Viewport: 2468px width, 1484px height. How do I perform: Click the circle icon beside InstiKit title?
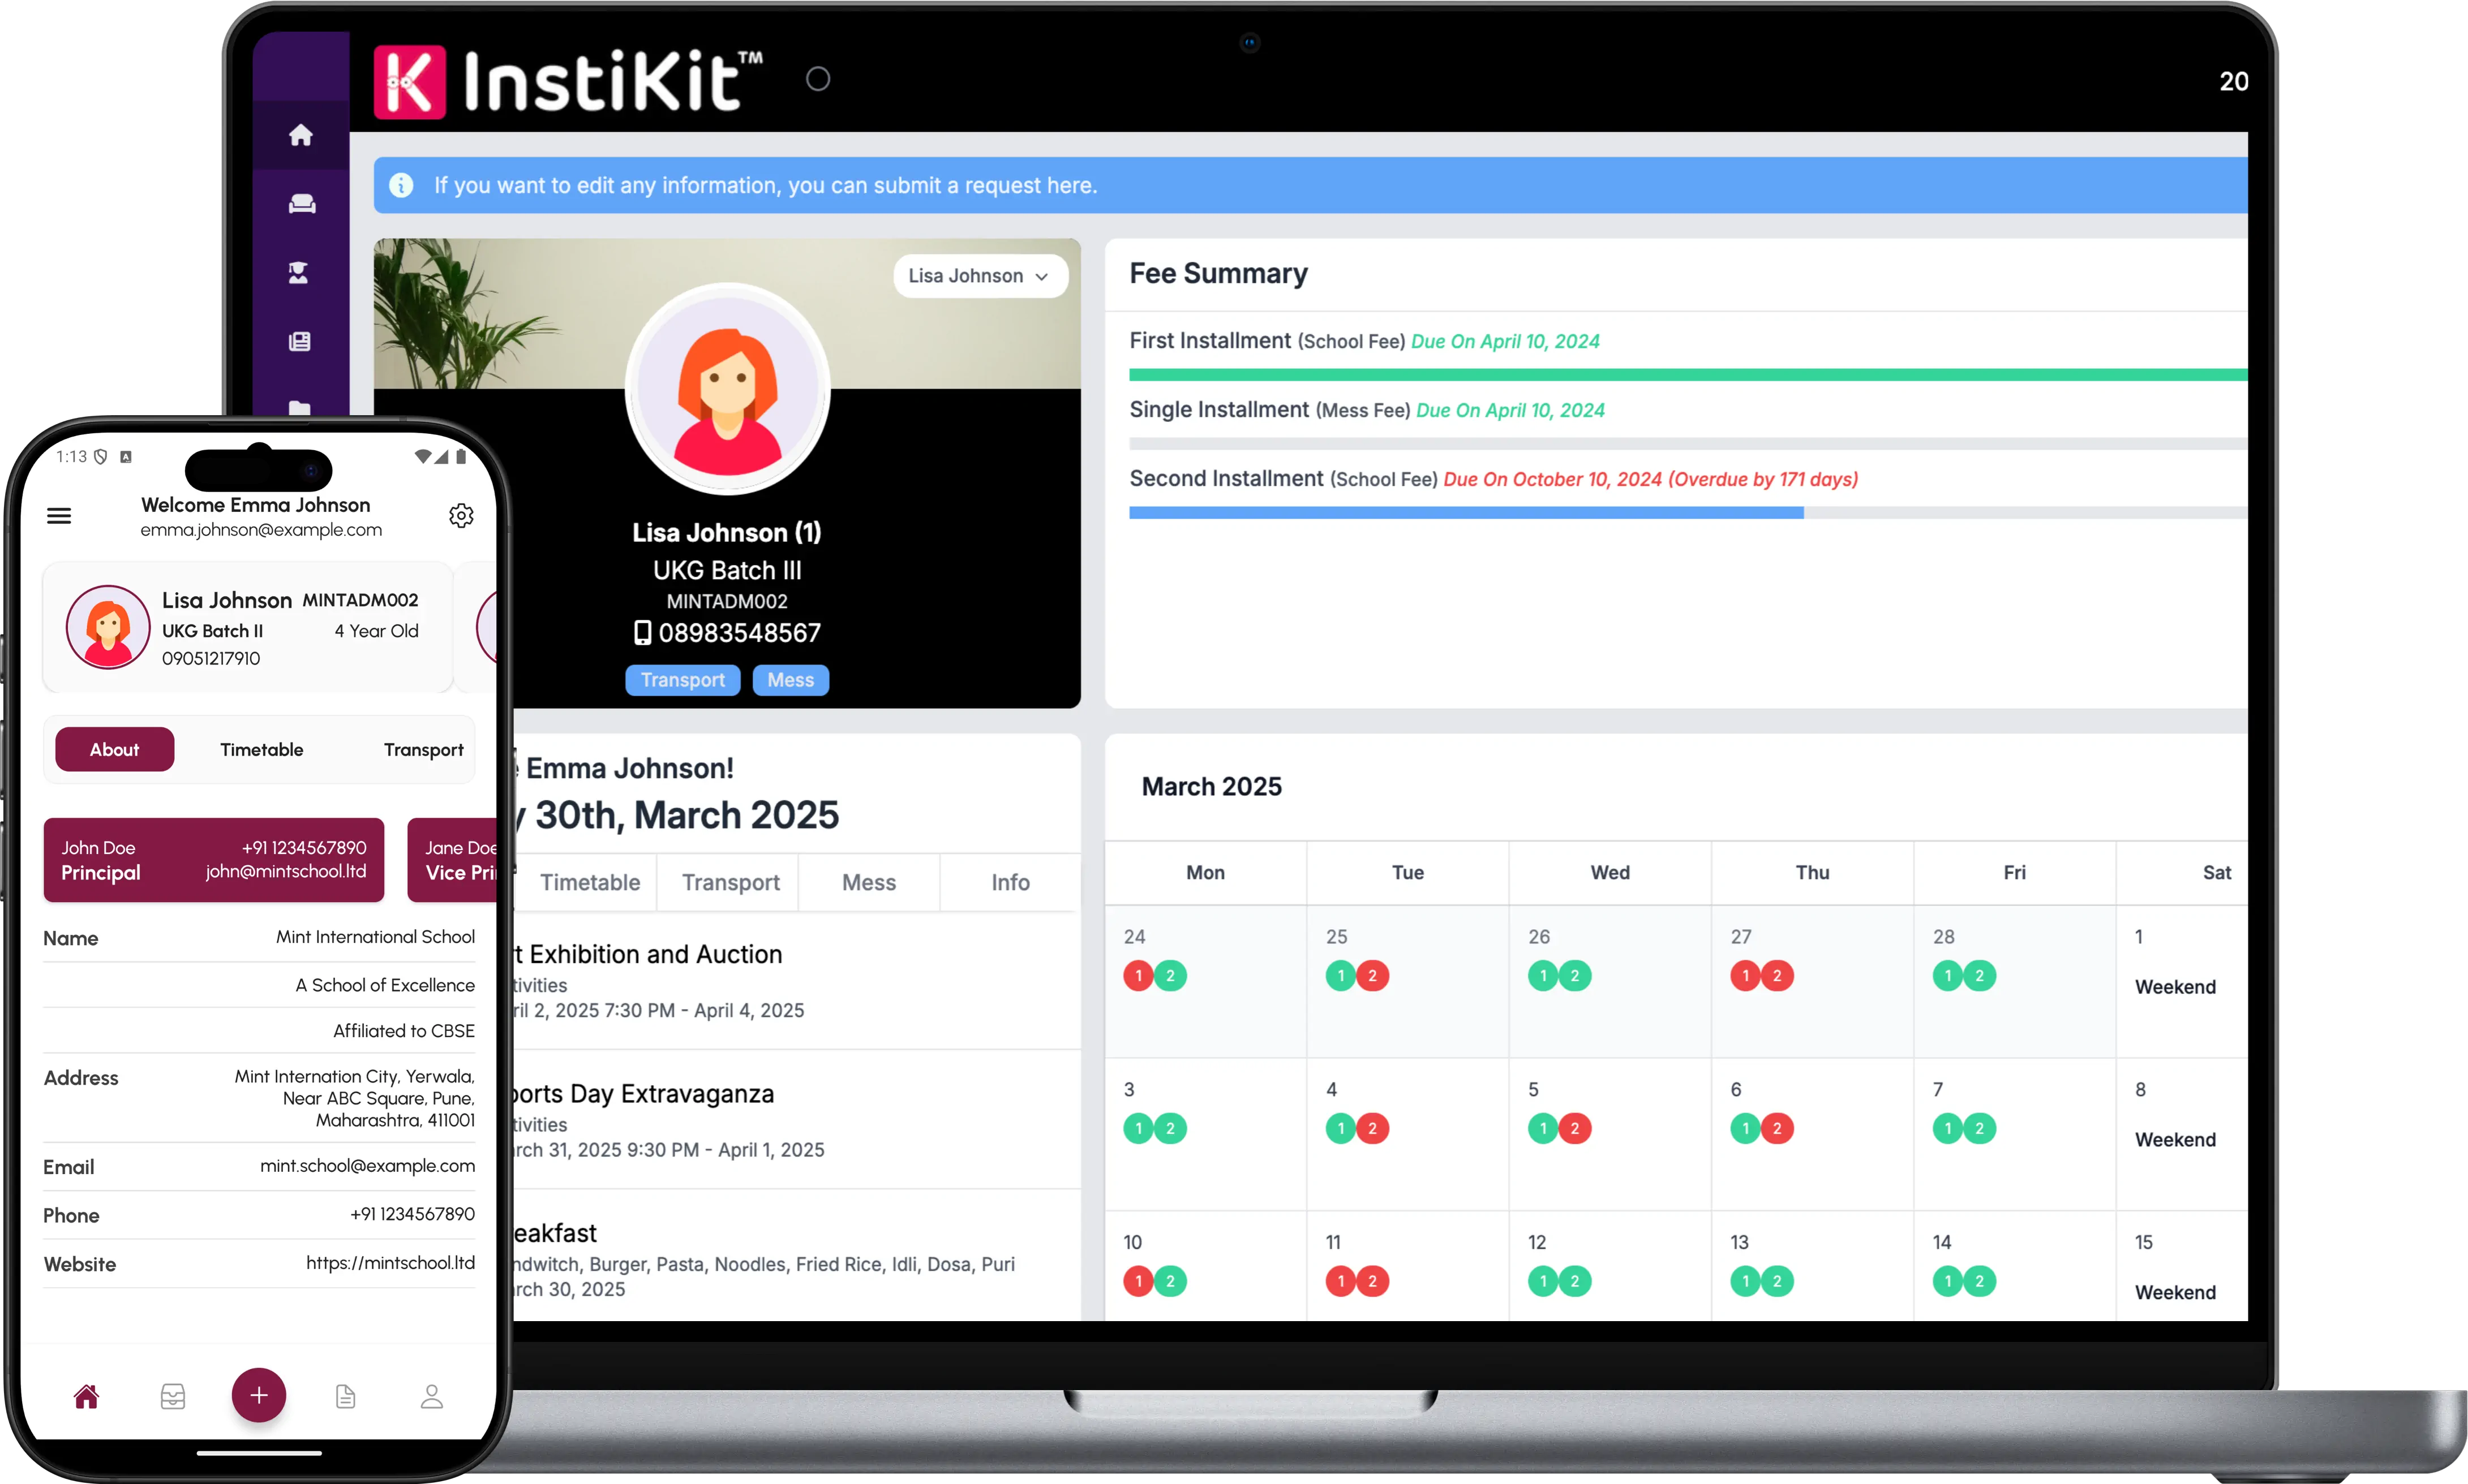click(818, 79)
